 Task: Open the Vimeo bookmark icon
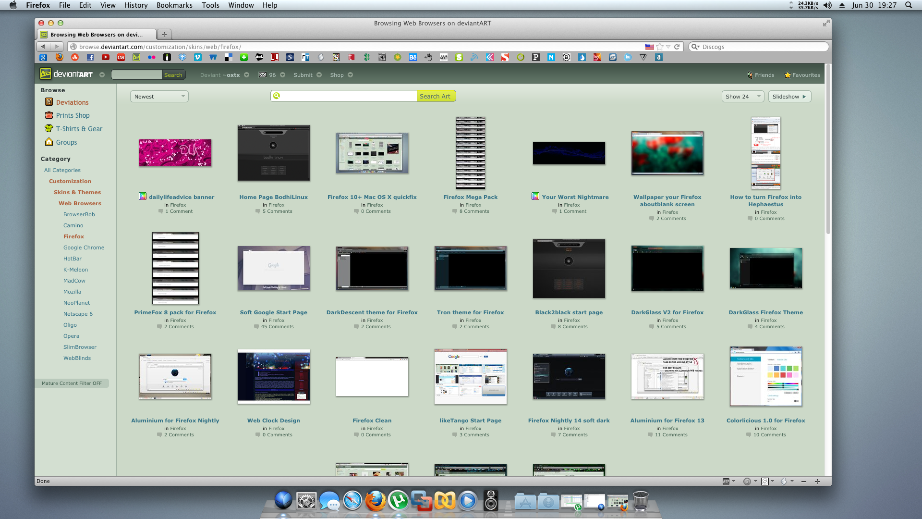(x=198, y=57)
